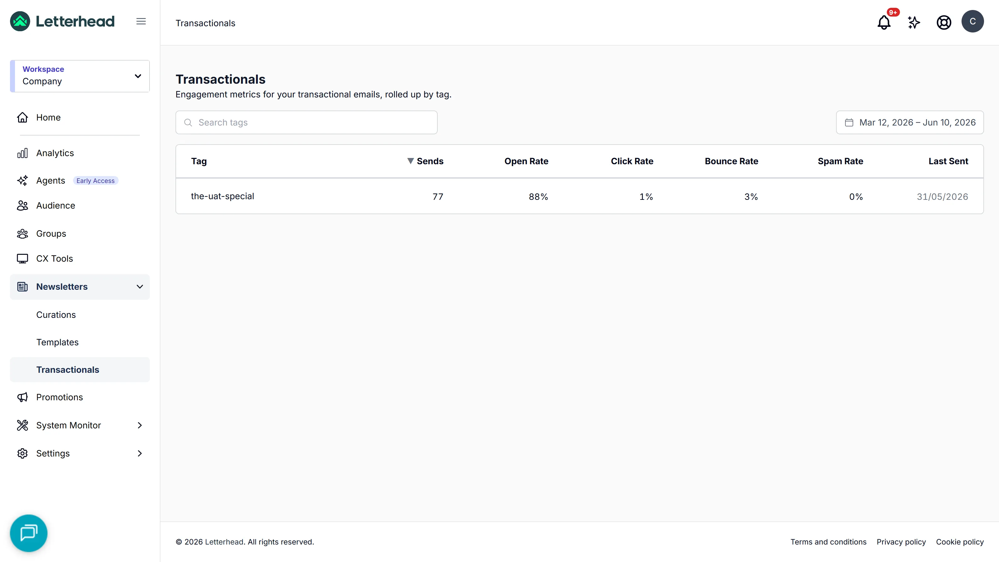Sort table by Sends column

click(430, 161)
